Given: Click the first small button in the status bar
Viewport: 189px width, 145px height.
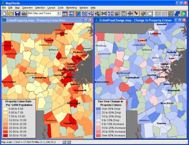Looking at the screenshot, I should [x=64, y=142].
